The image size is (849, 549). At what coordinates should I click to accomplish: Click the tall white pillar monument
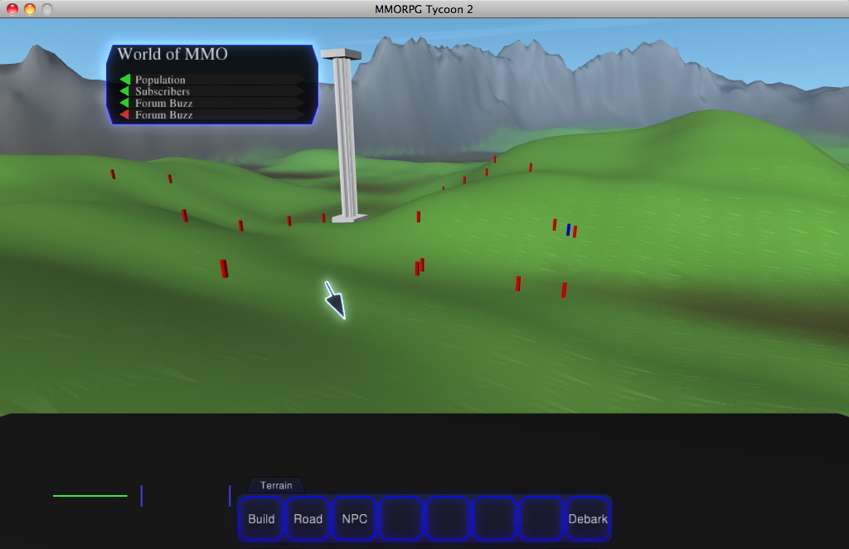point(344,135)
